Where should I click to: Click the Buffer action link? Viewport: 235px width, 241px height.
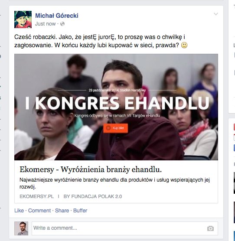(x=80, y=210)
